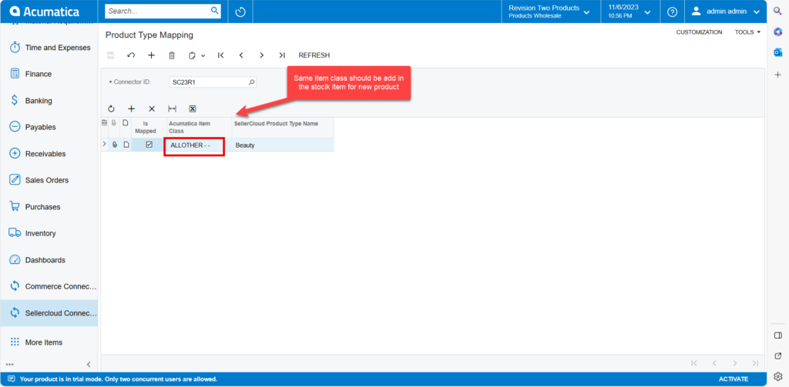Image resolution: width=789 pixels, height=387 pixels.
Task: Click the Outlook icon in browser sidebar
Action: click(x=777, y=53)
